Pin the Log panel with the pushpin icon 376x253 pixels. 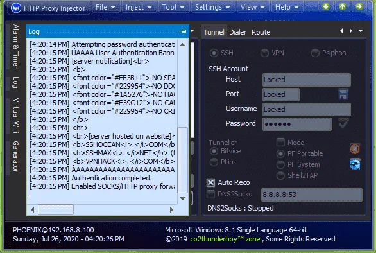click(x=182, y=31)
